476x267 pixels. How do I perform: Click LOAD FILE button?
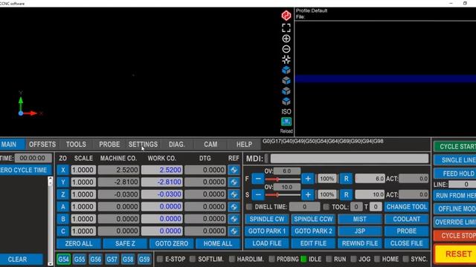click(267, 243)
